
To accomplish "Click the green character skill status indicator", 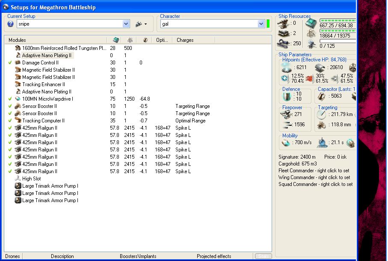I will point(268,24).
